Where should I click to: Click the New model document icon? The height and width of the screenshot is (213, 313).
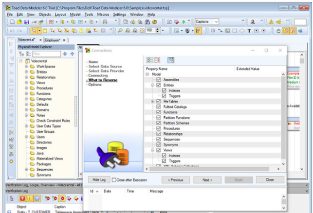(x=12, y=22)
